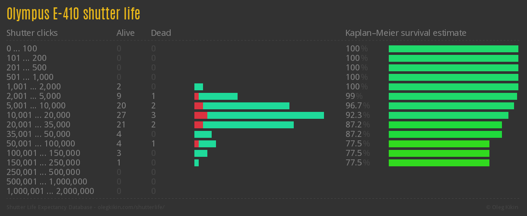The image size is (527, 216).
Task: Click the 96.7% survival estimate value
Action: click(x=358, y=106)
